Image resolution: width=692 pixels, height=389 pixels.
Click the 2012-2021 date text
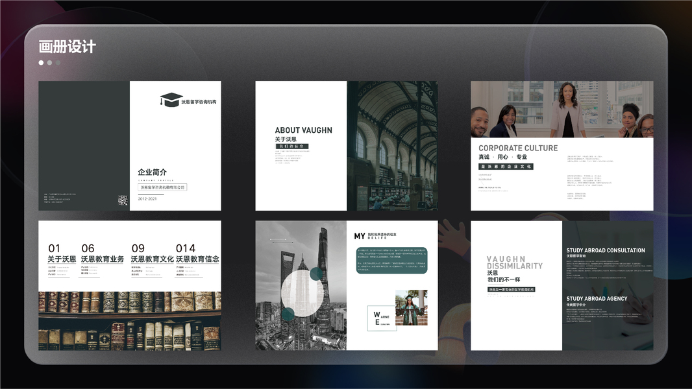pyautogui.click(x=147, y=198)
